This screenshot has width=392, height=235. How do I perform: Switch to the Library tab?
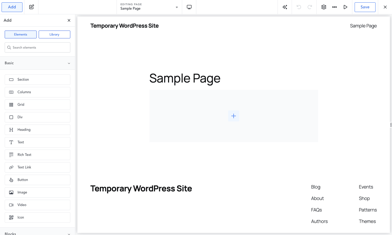(x=54, y=34)
